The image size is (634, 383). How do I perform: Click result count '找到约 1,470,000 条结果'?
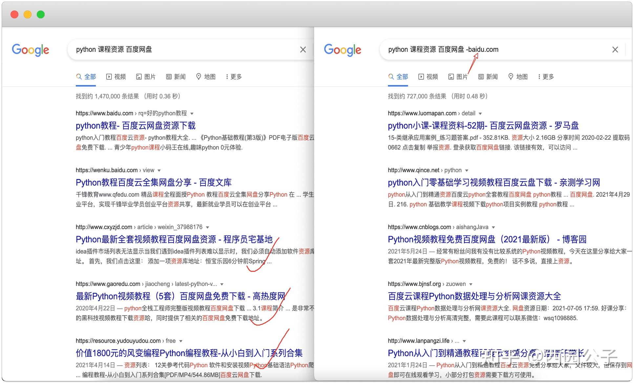[x=107, y=96]
